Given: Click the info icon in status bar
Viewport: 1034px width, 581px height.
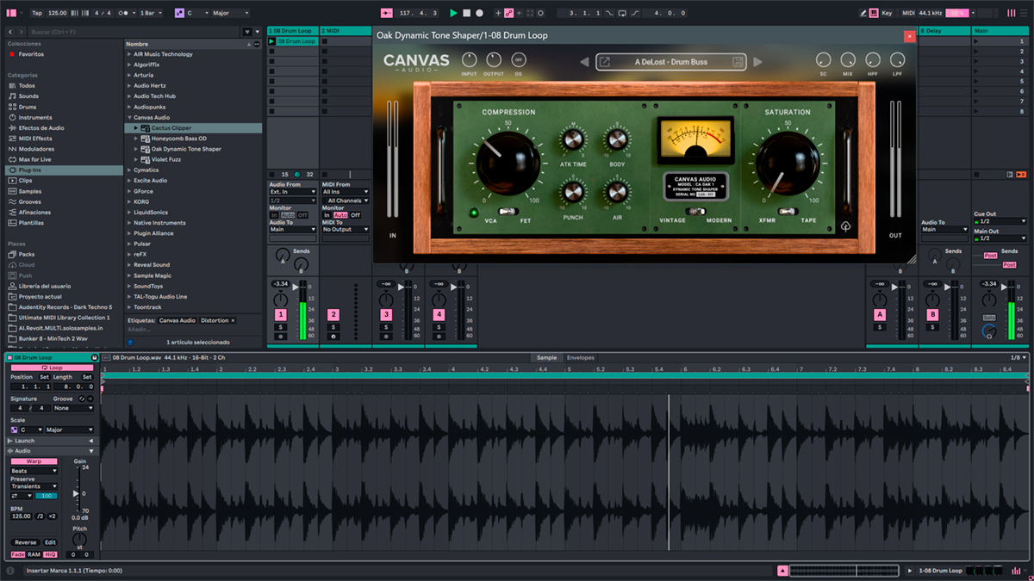Looking at the screenshot, I should click(x=10, y=570).
